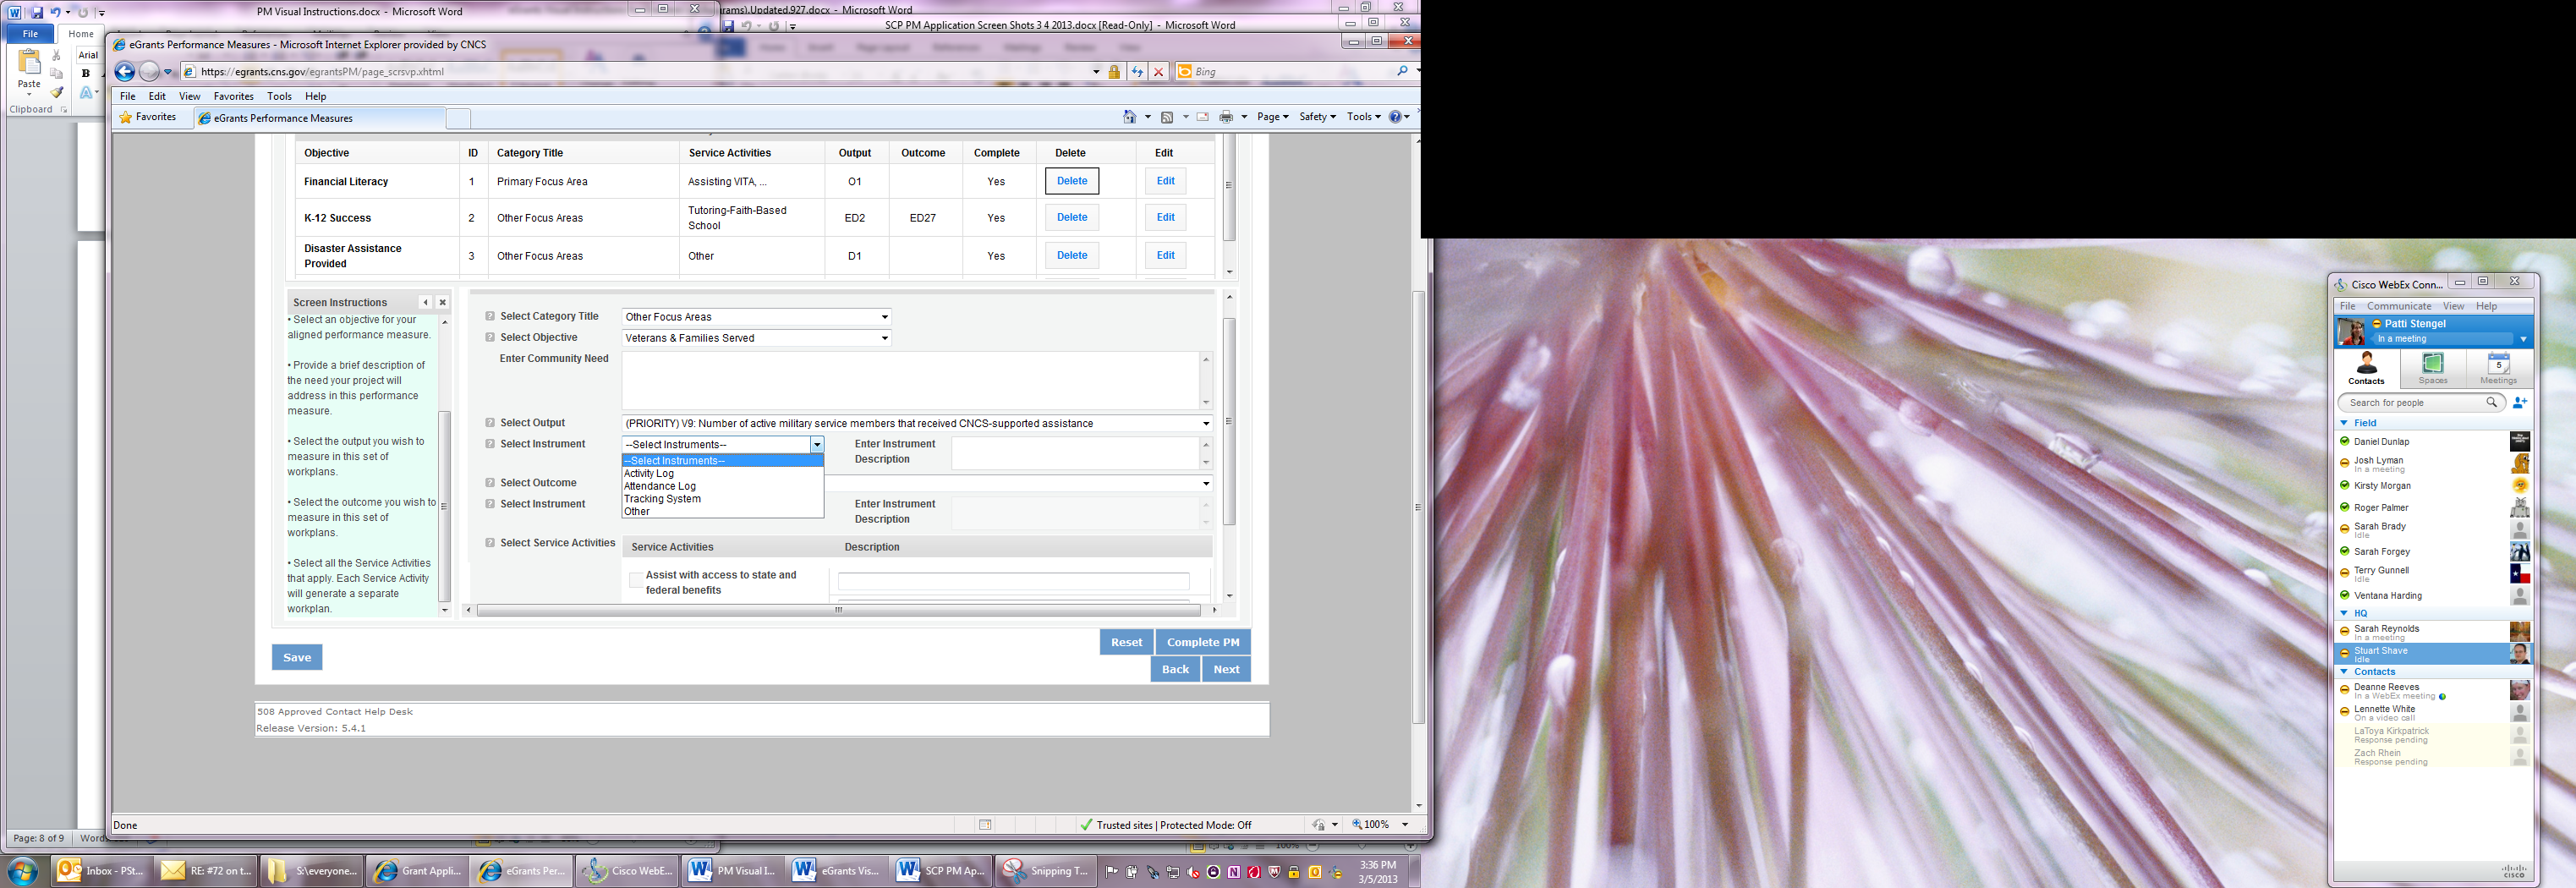Go back in Internet Explorer
This screenshot has height=888, width=2576.
[124, 71]
